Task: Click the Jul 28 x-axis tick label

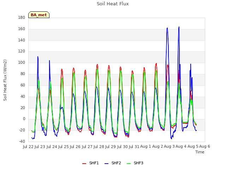Action: [x=99, y=147]
